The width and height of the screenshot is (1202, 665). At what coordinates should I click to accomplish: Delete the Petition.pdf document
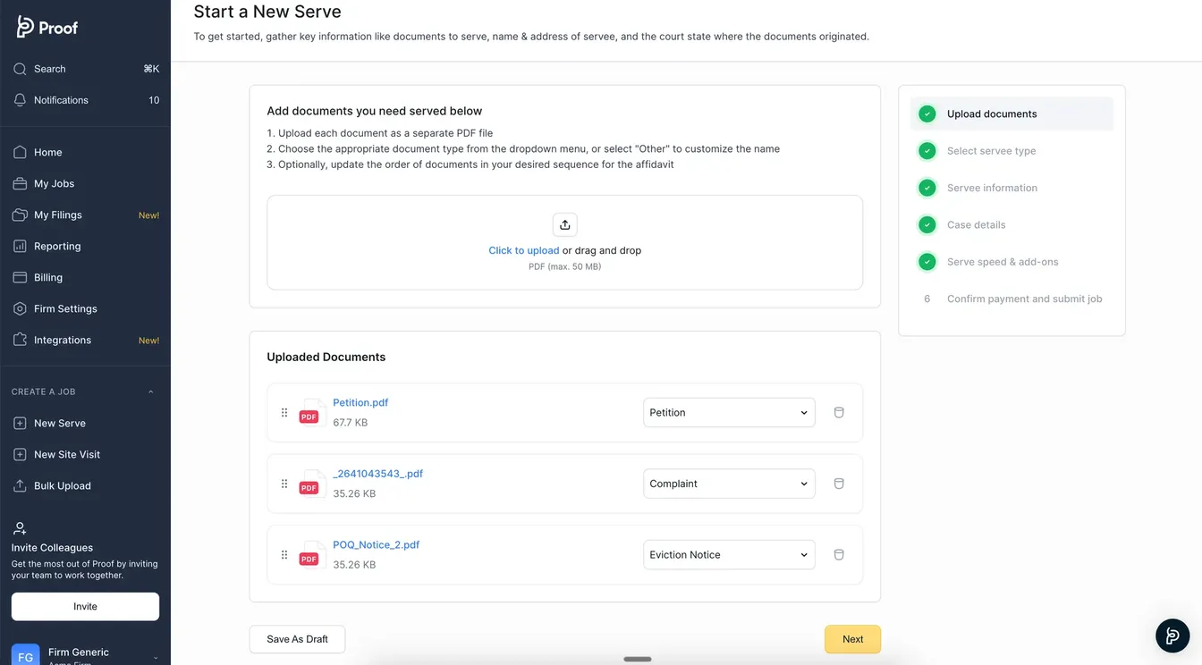pos(839,413)
